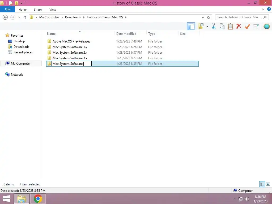Select the Mac System Software 2.x folder

pyautogui.click(x=70, y=52)
